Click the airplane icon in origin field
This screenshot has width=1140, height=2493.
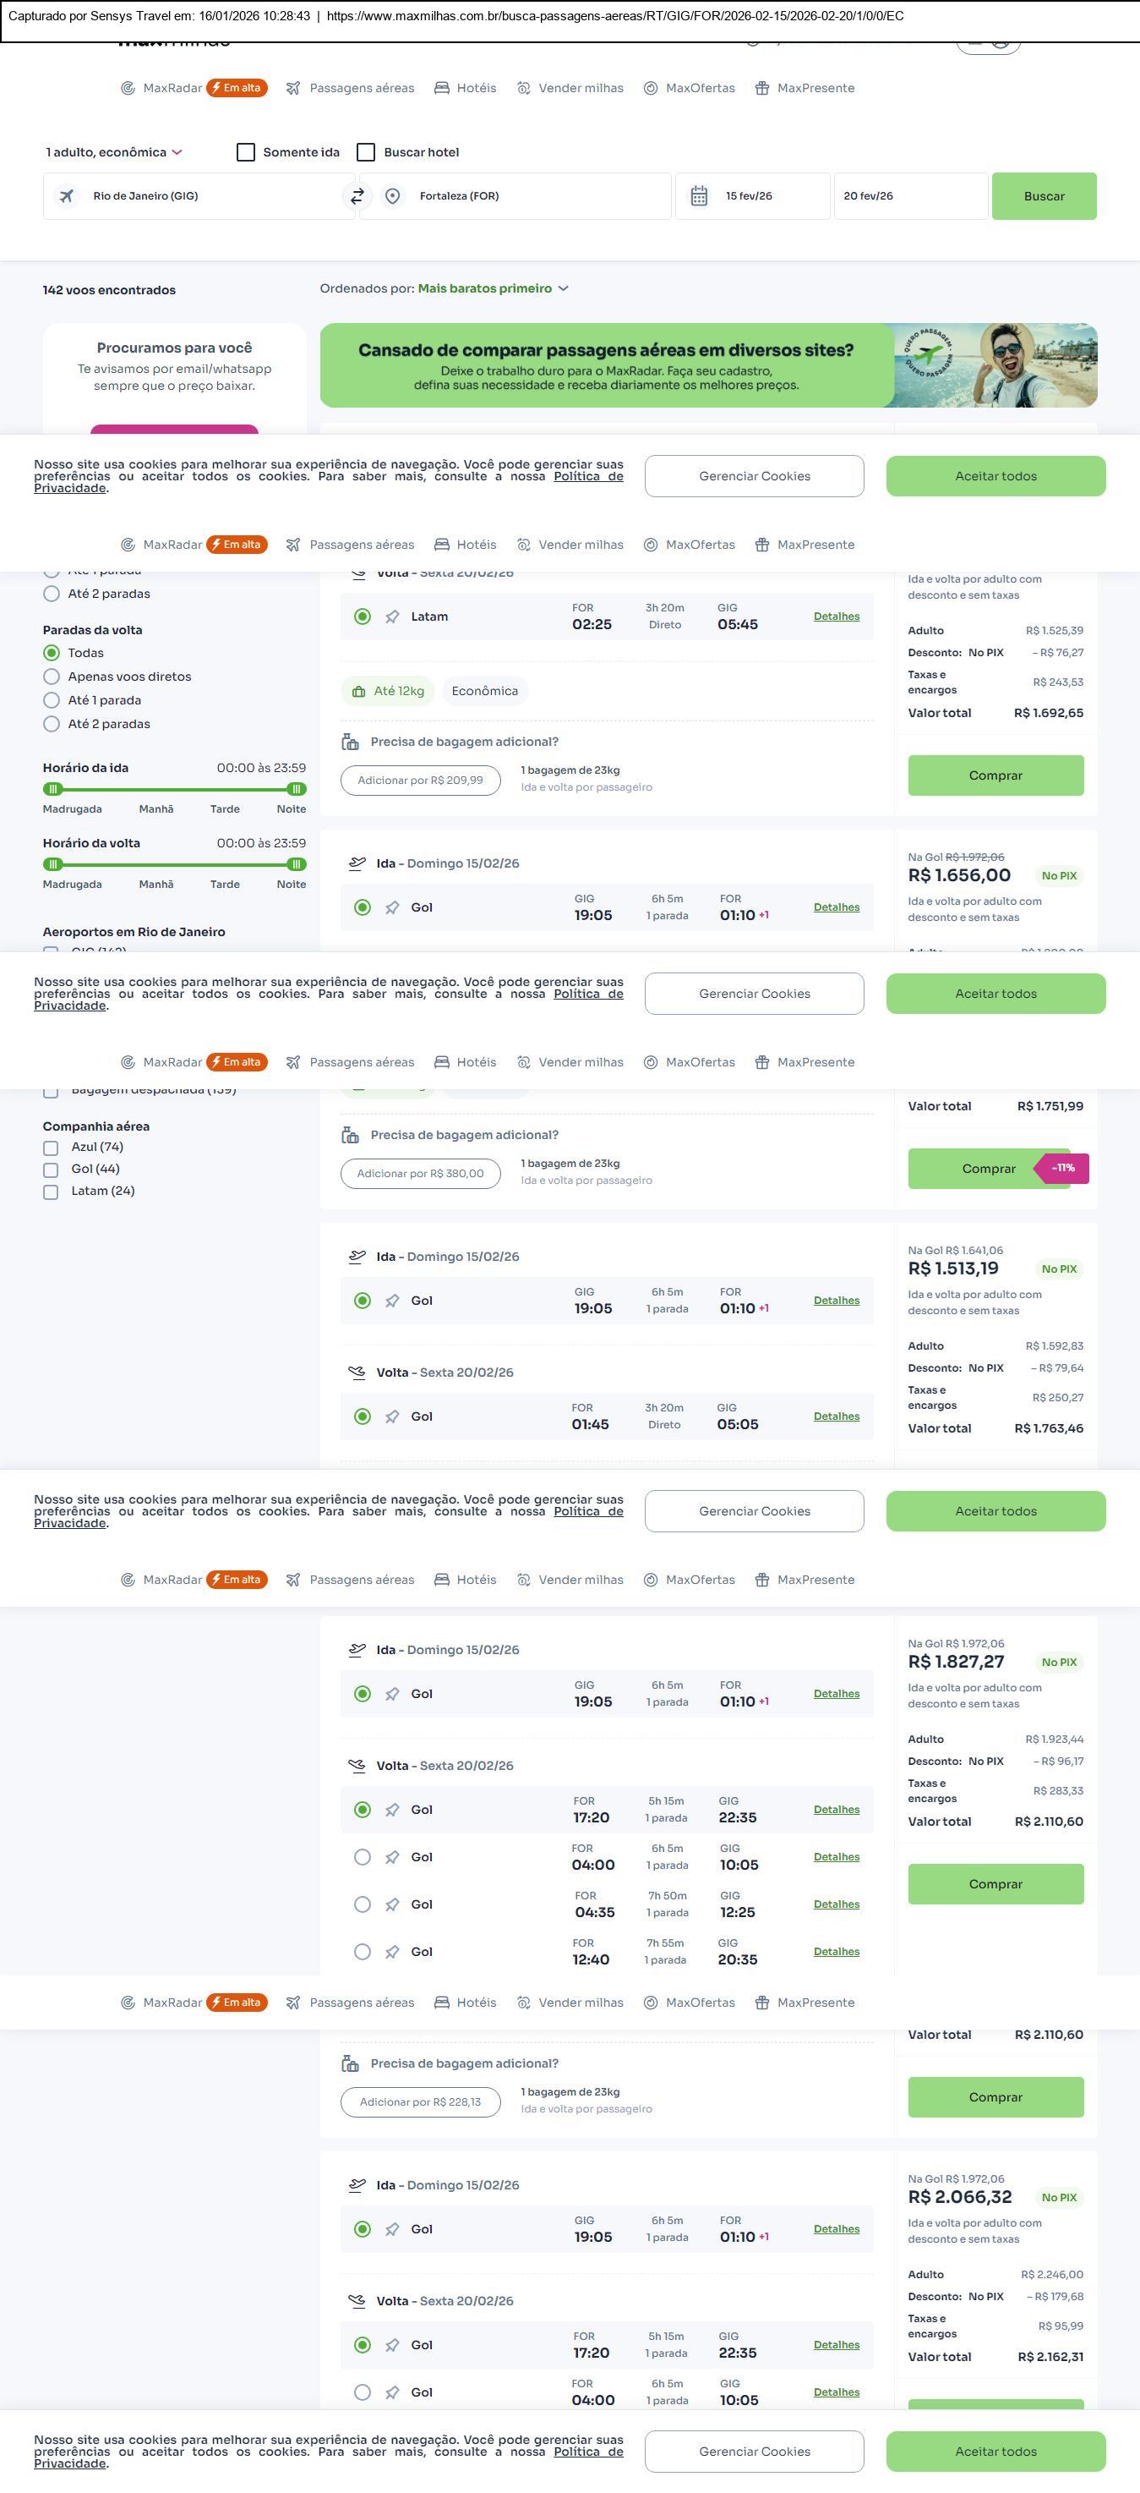67,196
